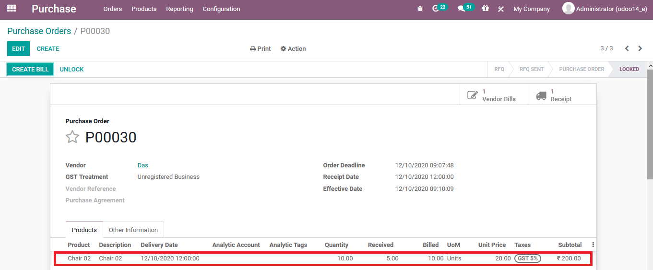This screenshot has width=653, height=270.
Task: Switch to the Products tab
Action: tap(84, 230)
